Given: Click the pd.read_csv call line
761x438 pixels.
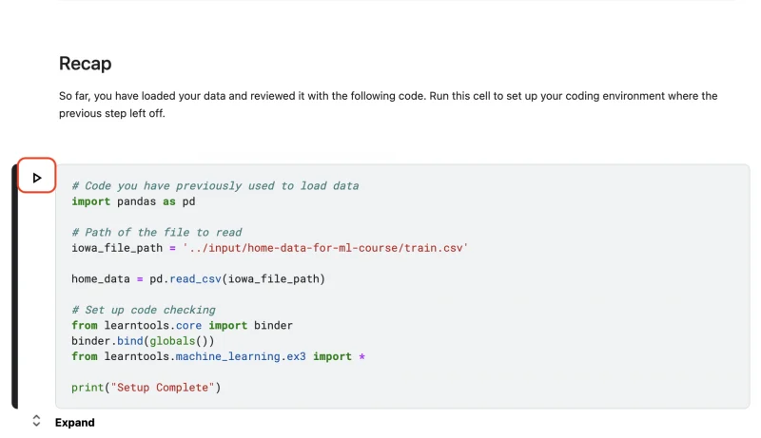Looking at the screenshot, I should click(238, 278).
